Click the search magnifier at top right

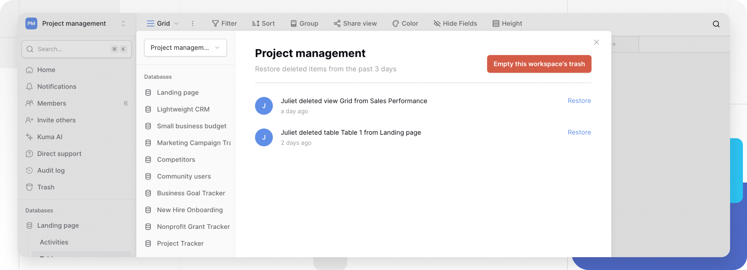[716, 24]
